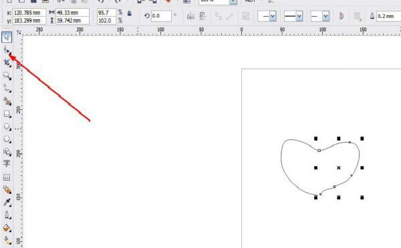Viewport: 401px width, 248px height.
Task: Click the horizontal scale field 95.7
Action: click(107, 13)
